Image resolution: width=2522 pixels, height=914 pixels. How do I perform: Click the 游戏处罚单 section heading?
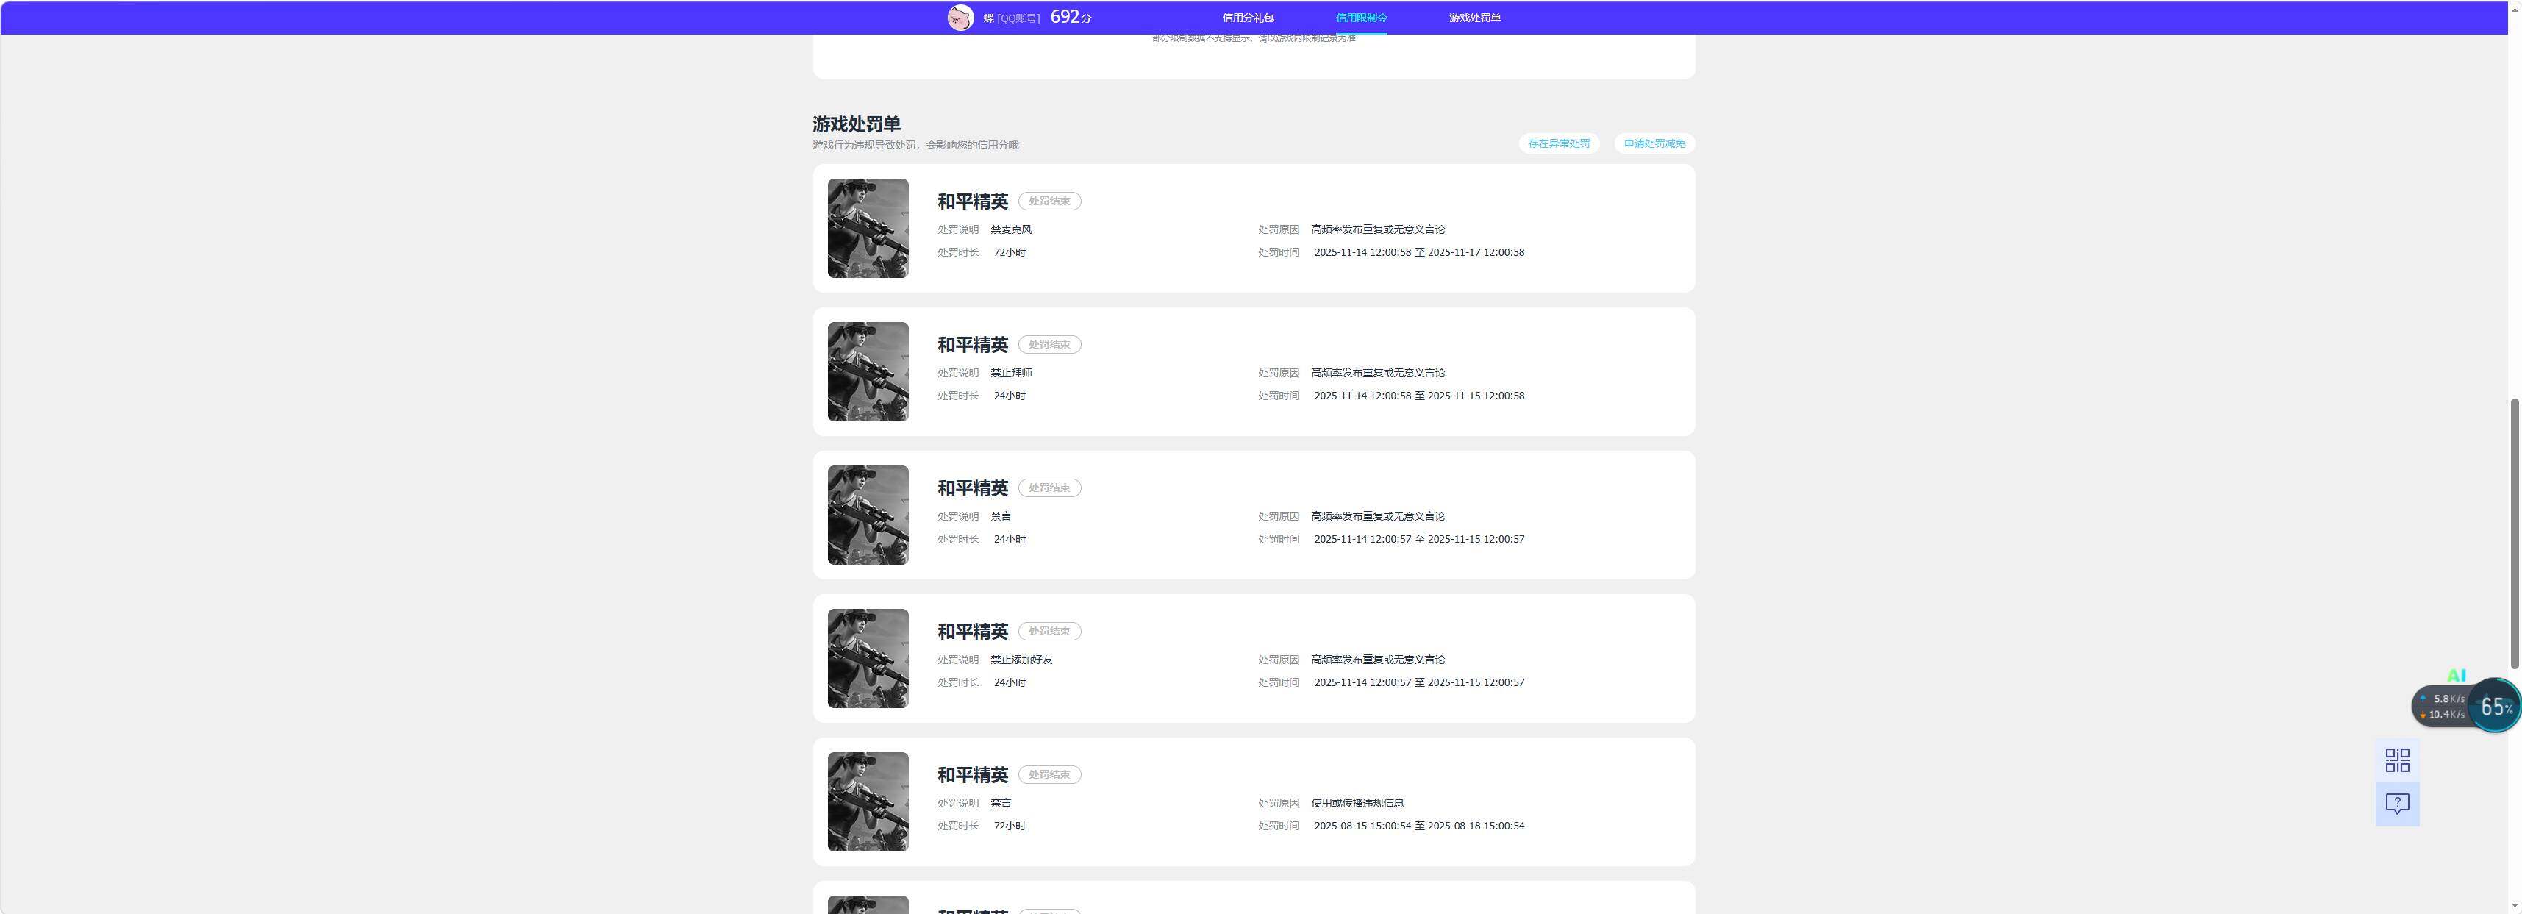[x=857, y=124]
